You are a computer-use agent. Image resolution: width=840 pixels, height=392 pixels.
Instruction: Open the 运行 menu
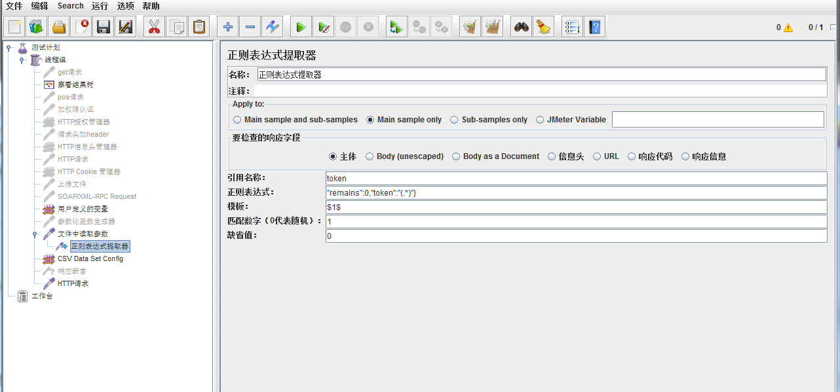tap(100, 6)
